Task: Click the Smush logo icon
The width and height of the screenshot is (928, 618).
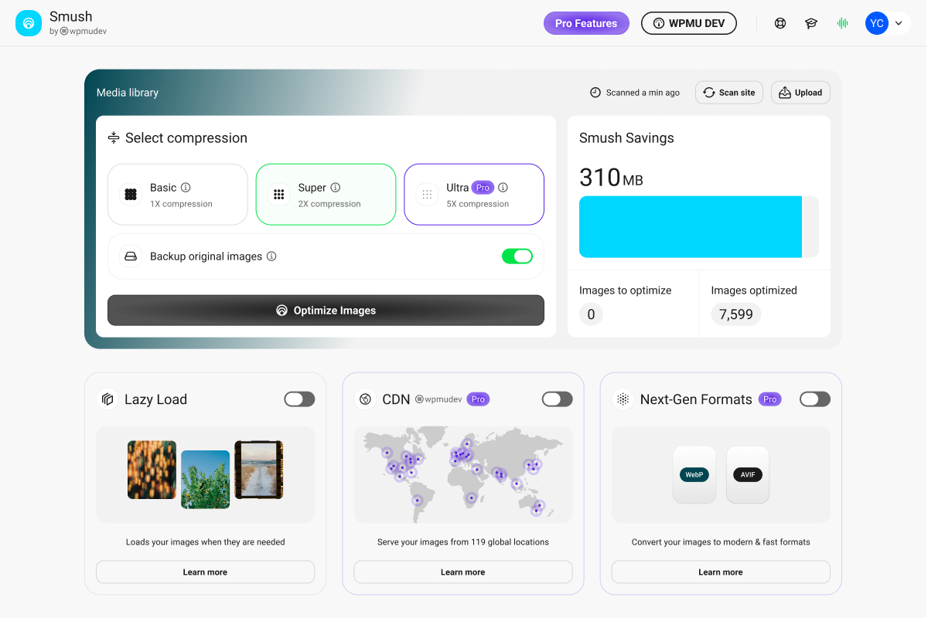Action: (x=29, y=23)
